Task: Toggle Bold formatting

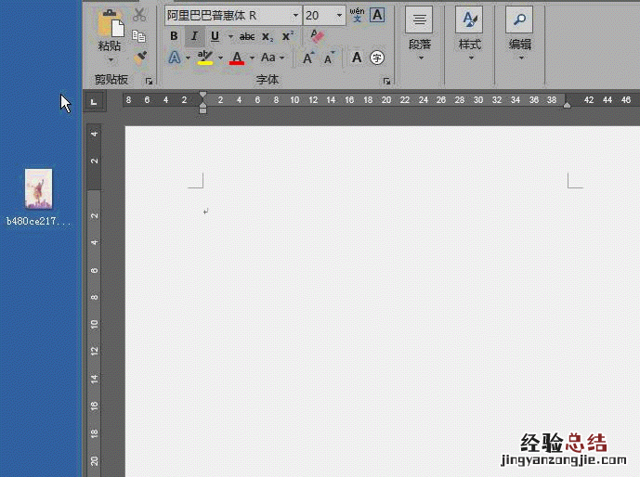Action: pyautogui.click(x=174, y=36)
